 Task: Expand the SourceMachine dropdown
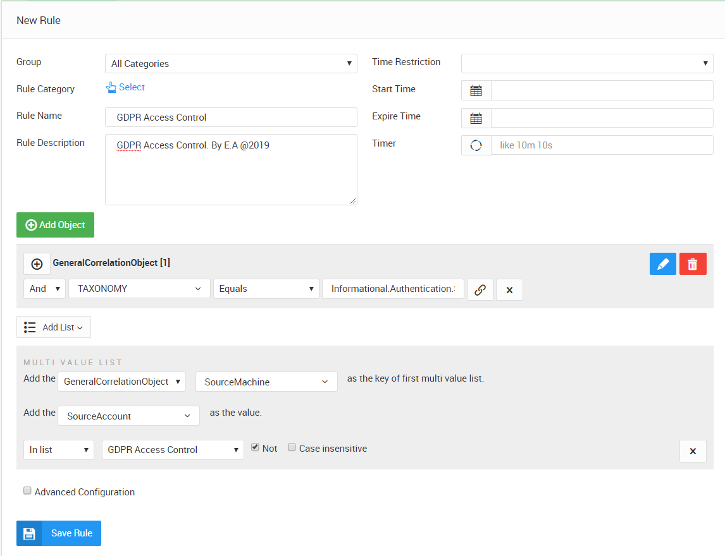[266, 382]
